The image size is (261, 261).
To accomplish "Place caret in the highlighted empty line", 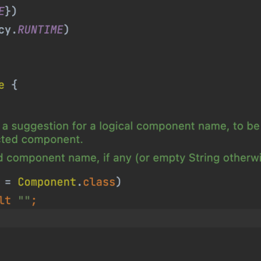I will pyautogui.click(x=130, y=218).
